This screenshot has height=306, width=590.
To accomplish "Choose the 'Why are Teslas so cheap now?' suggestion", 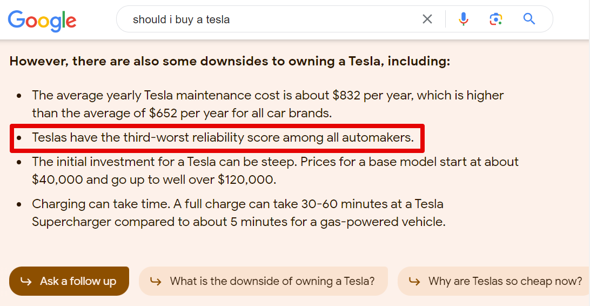I will [494, 281].
